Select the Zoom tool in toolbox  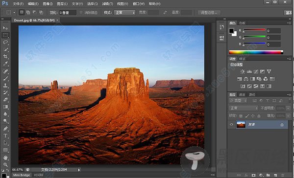pos(5,164)
